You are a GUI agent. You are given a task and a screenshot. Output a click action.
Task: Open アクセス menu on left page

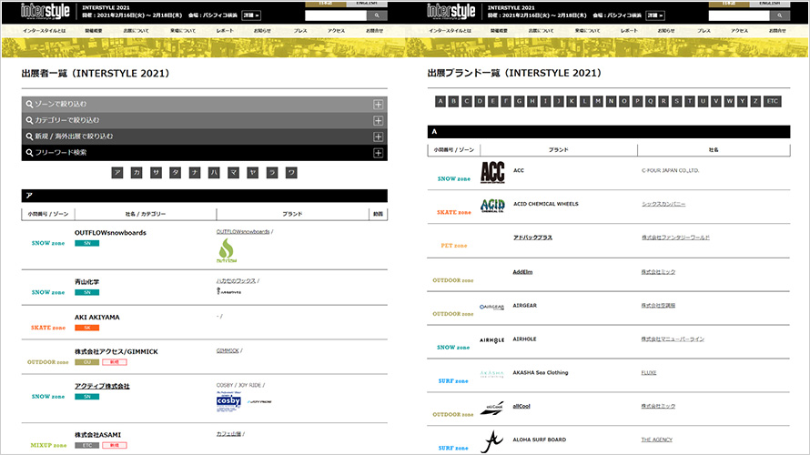point(336,31)
